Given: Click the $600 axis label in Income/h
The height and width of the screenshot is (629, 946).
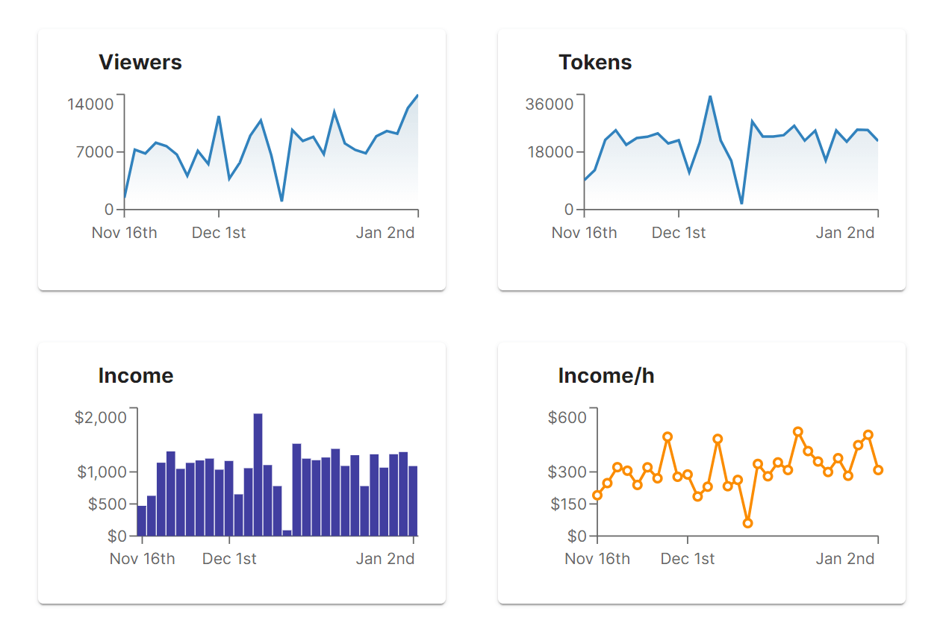Looking at the screenshot, I should pyautogui.click(x=567, y=417).
